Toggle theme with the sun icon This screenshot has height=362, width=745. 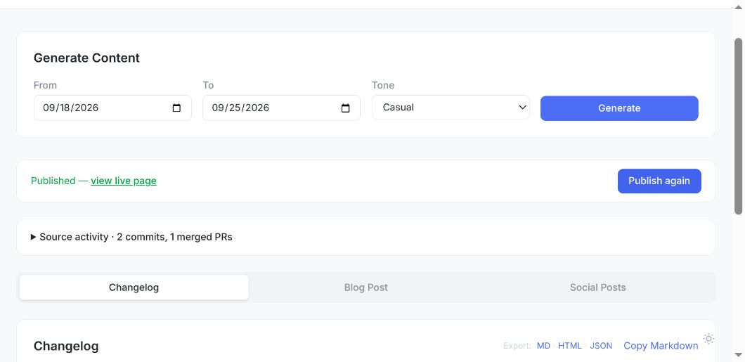pos(708,339)
